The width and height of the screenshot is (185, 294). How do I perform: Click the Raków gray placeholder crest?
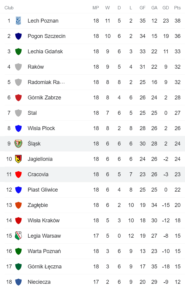(x=18, y=67)
